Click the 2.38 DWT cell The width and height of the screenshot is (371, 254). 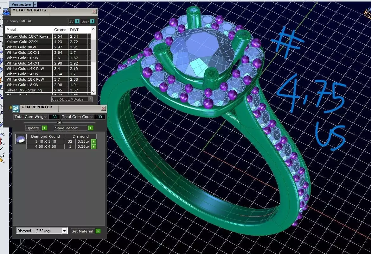(78, 79)
